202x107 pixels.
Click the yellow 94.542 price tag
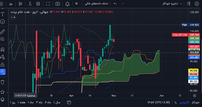click(x=194, y=70)
